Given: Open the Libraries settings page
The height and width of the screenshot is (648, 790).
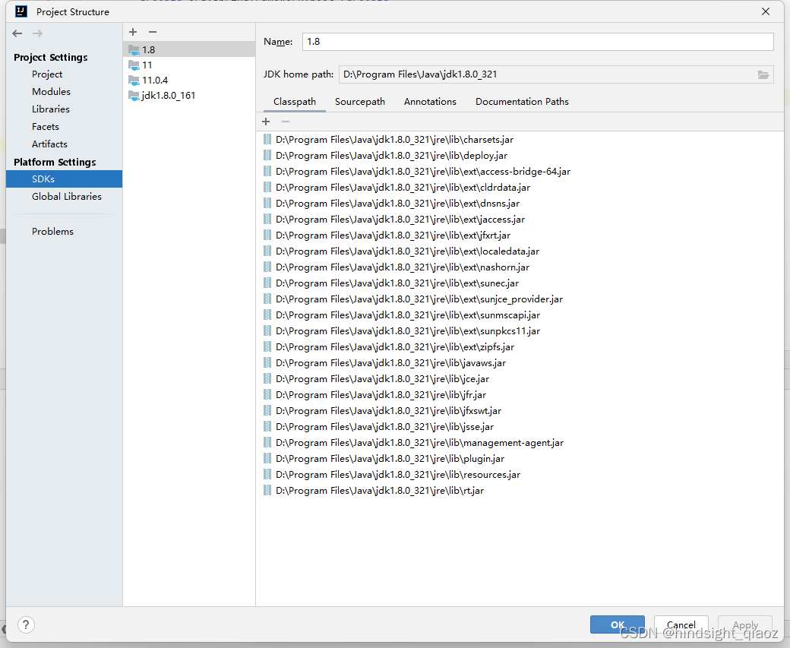Looking at the screenshot, I should pyautogui.click(x=50, y=109).
